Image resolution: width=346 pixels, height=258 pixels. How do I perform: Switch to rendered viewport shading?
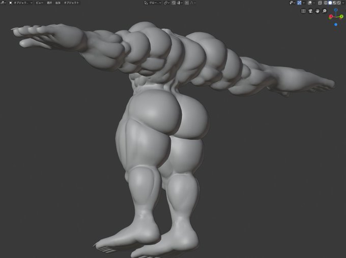(x=339, y=3)
